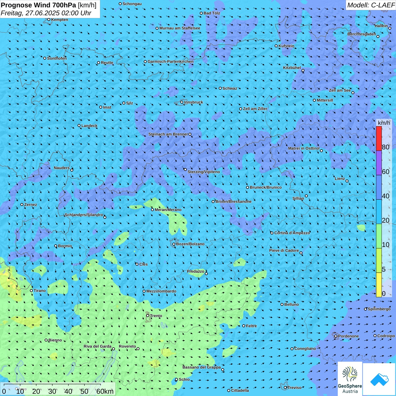Screen dimensions: 396x396
Task: Click the Kempten location dot
Action: coord(49,20)
